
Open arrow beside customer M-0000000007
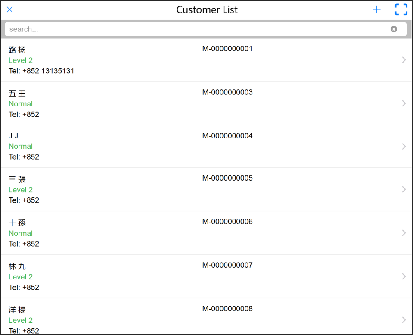coord(404,276)
